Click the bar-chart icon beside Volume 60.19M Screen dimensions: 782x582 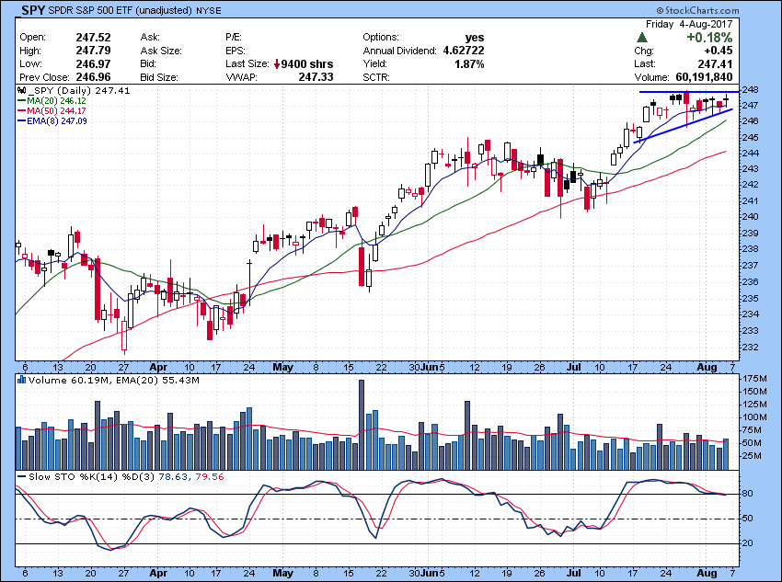point(21,381)
